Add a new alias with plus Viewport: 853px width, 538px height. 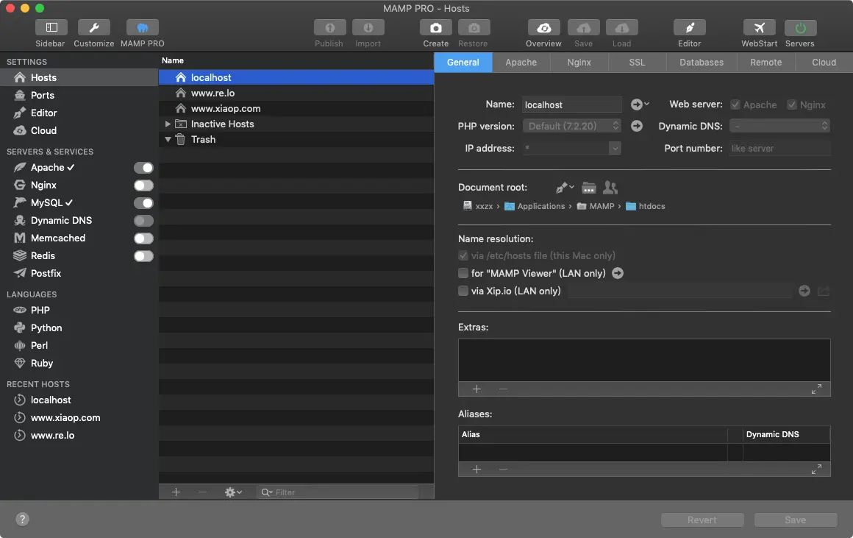coord(477,470)
